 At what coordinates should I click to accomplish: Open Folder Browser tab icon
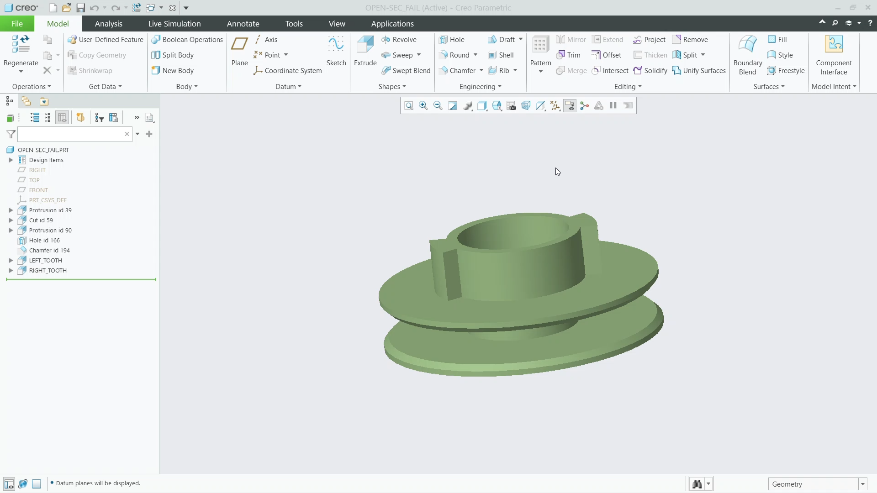[x=26, y=101]
